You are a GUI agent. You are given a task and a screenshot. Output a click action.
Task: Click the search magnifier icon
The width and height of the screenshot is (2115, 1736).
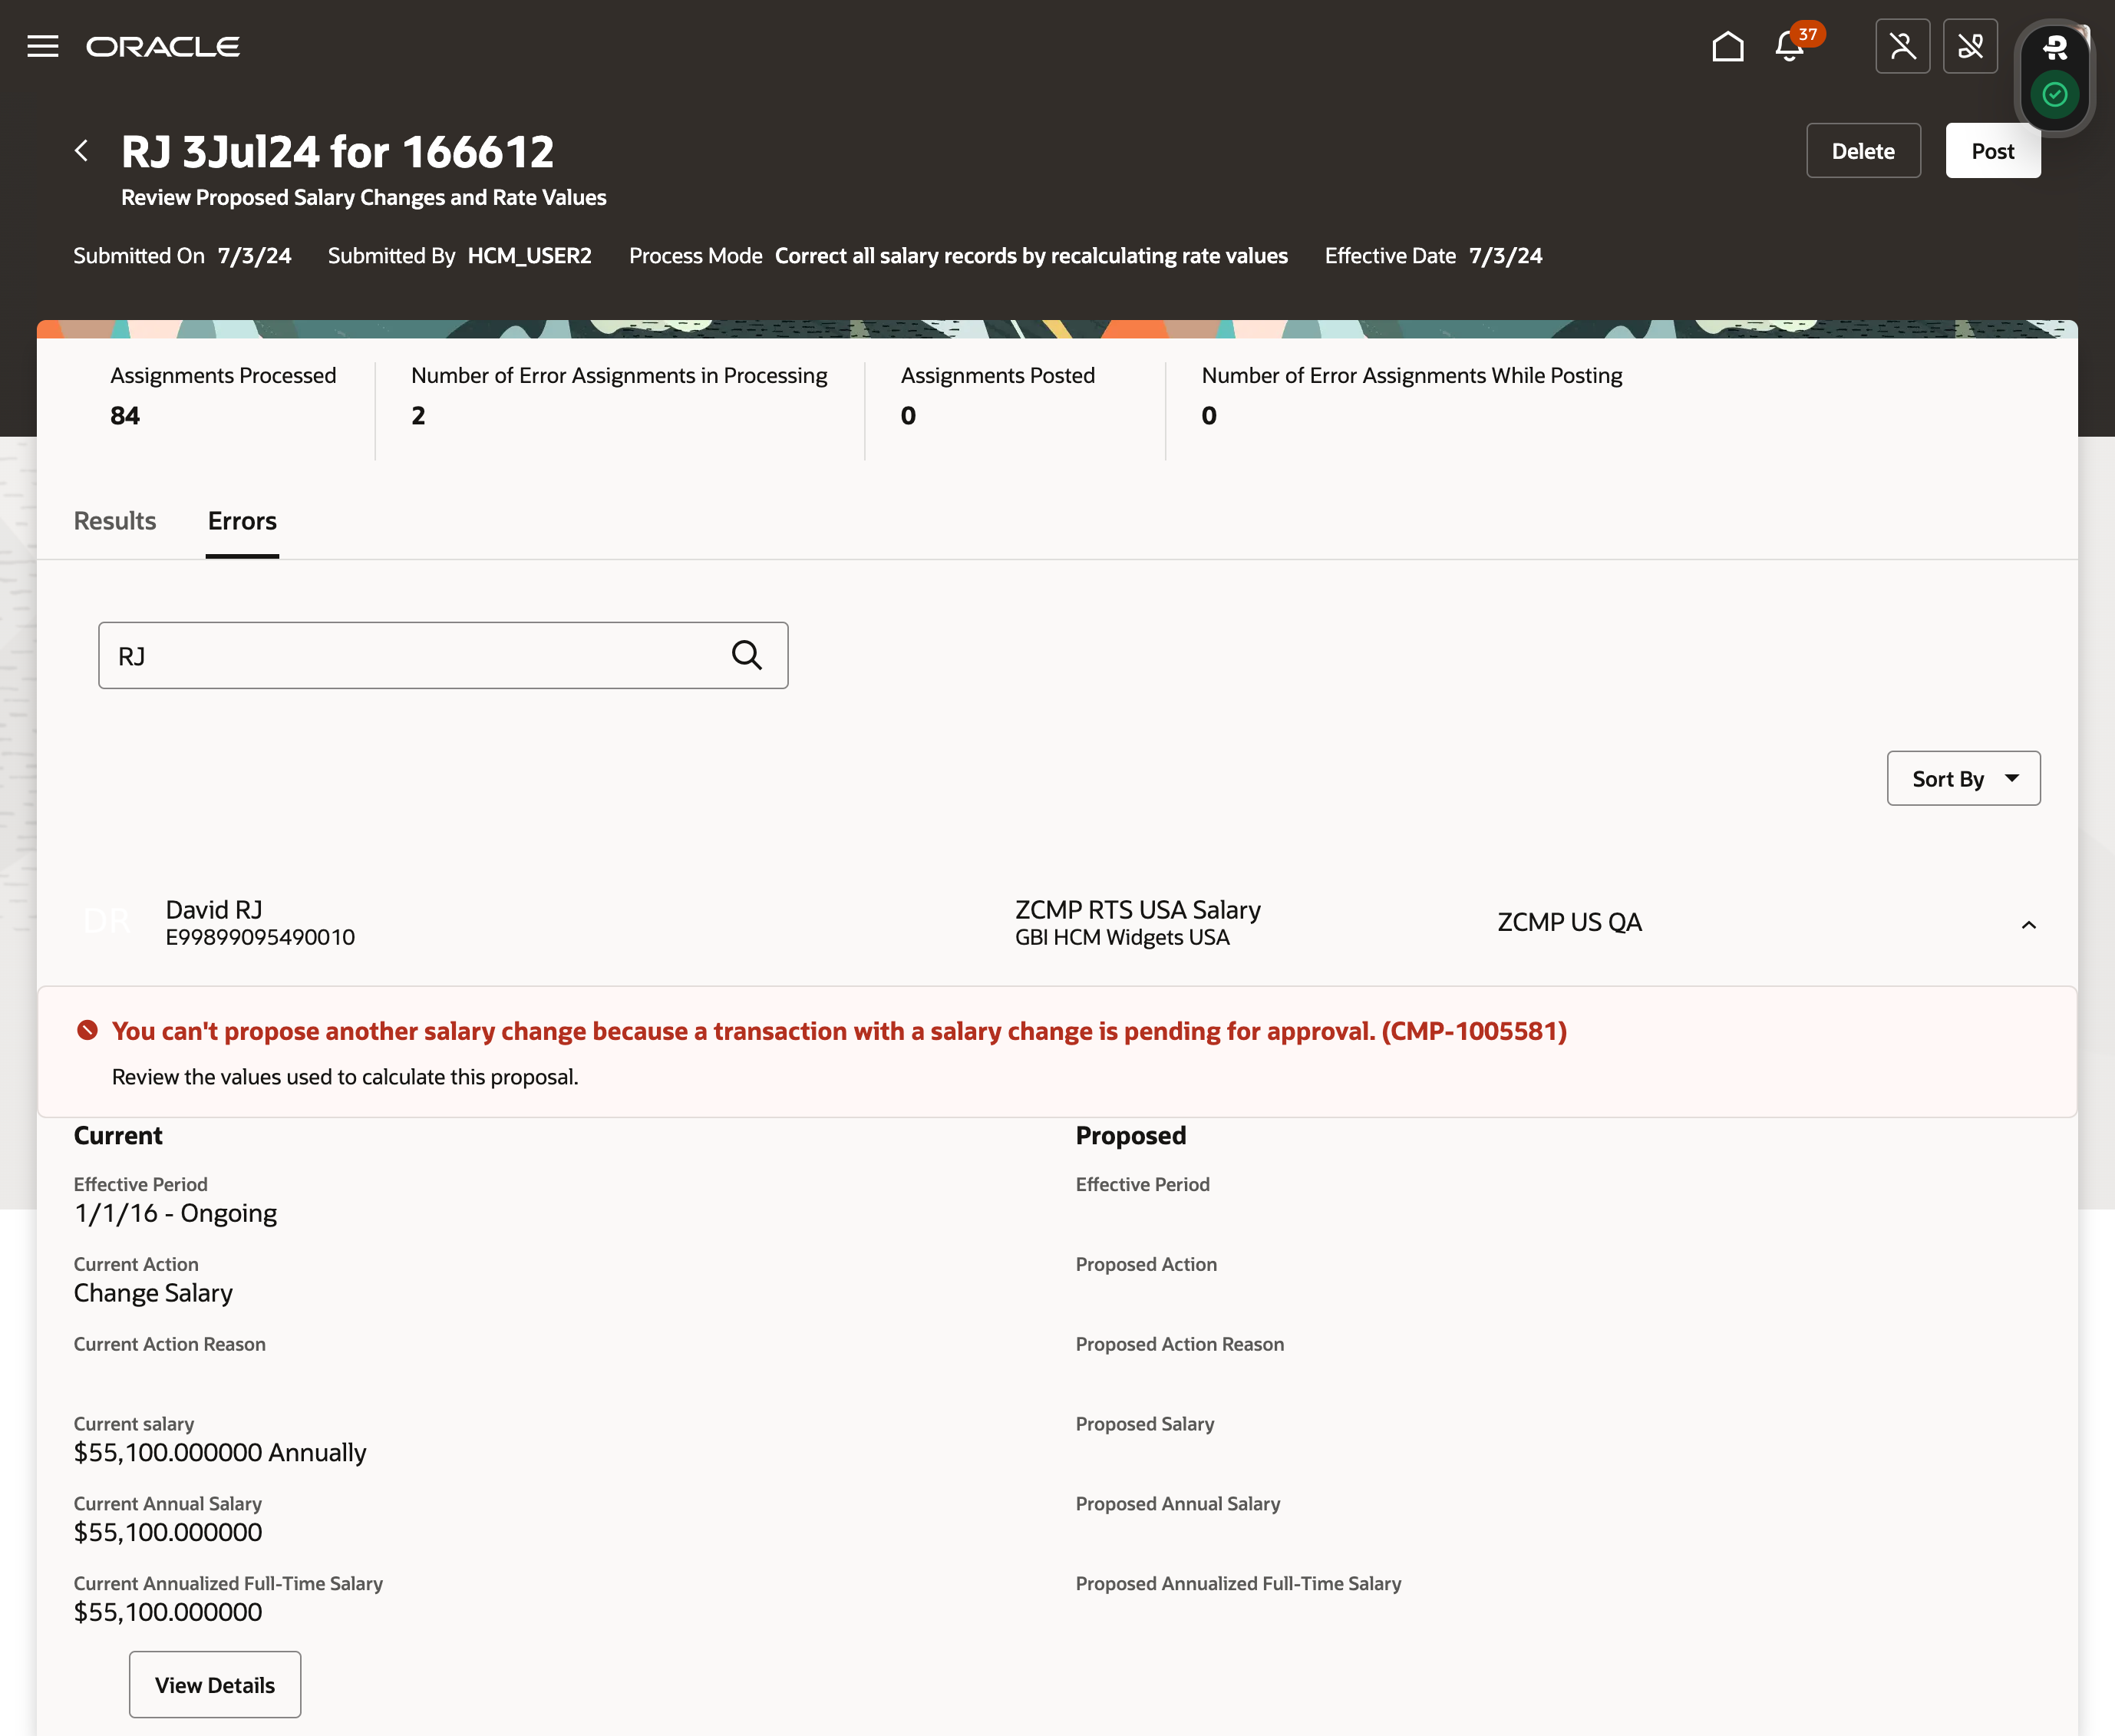pos(747,654)
